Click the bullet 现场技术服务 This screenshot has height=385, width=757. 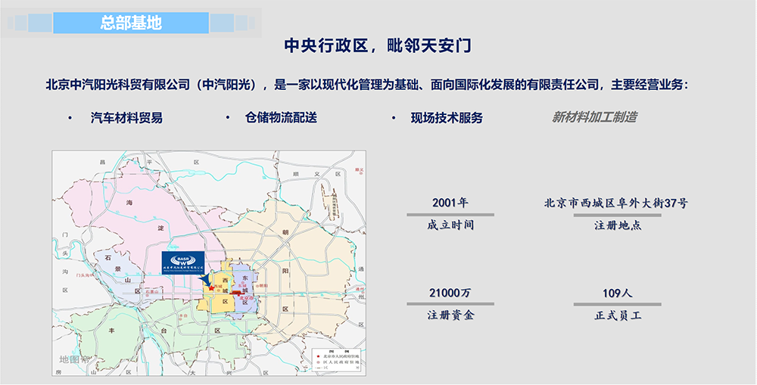447,118
